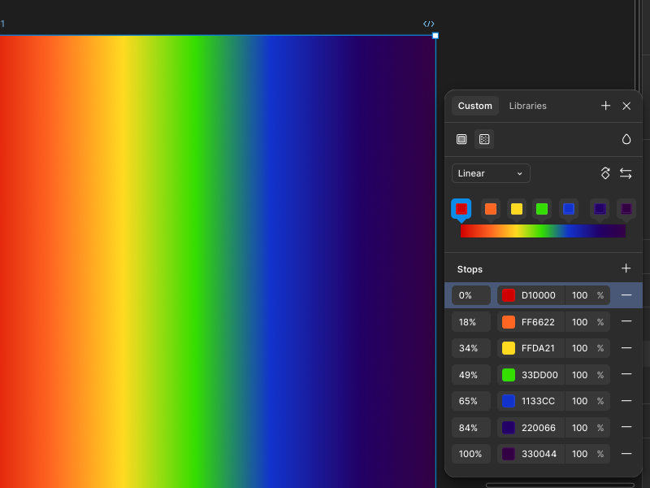
Task: Select the blue stop handle on gradient bar
Action: (x=569, y=209)
